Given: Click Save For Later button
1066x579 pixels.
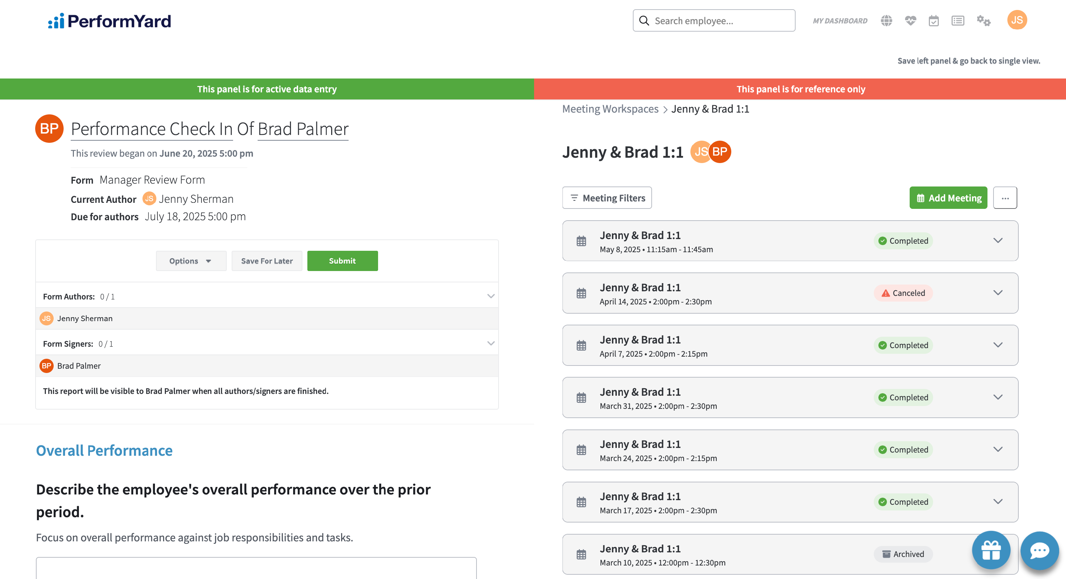Looking at the screenshot, I should tap(266, 261).
